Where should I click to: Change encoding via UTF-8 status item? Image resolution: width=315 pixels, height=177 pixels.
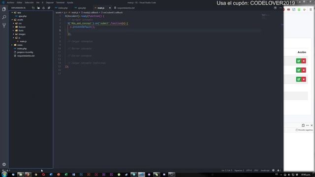(x=249, y=171)
